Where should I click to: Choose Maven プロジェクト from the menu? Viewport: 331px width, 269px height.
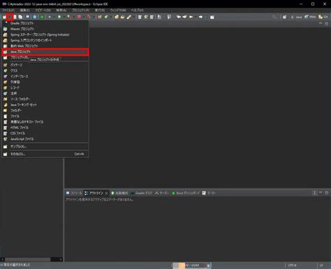click(x=45, y=29)
